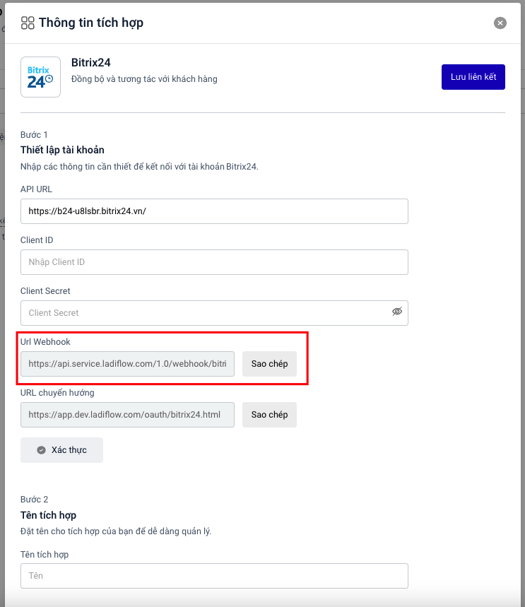This screenshot has height=607, width=525.
Task: Toggle Client Secret visibility eye icon
Action: pyautogui.click(x=397, y=312)
